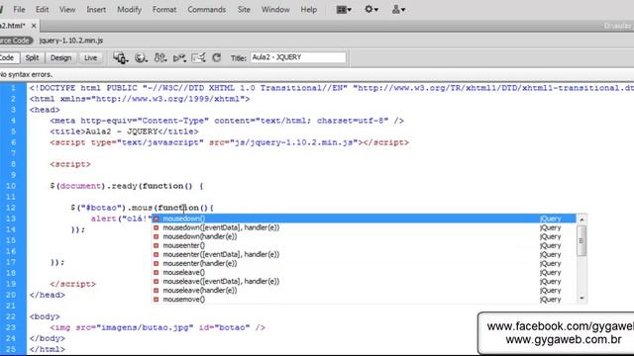Image resolution: width=634 pixels, height=356 pixels.
Task: Choose mousemove() code hint
Action: click(364, 299)
